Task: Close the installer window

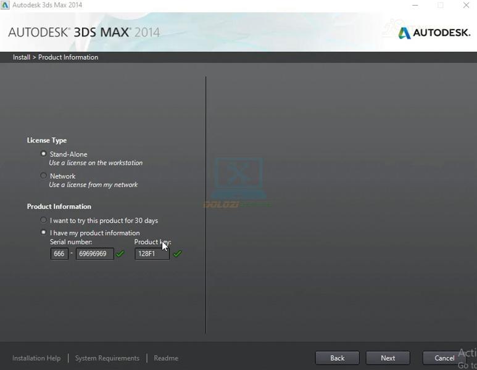Action: coord(466,5)
